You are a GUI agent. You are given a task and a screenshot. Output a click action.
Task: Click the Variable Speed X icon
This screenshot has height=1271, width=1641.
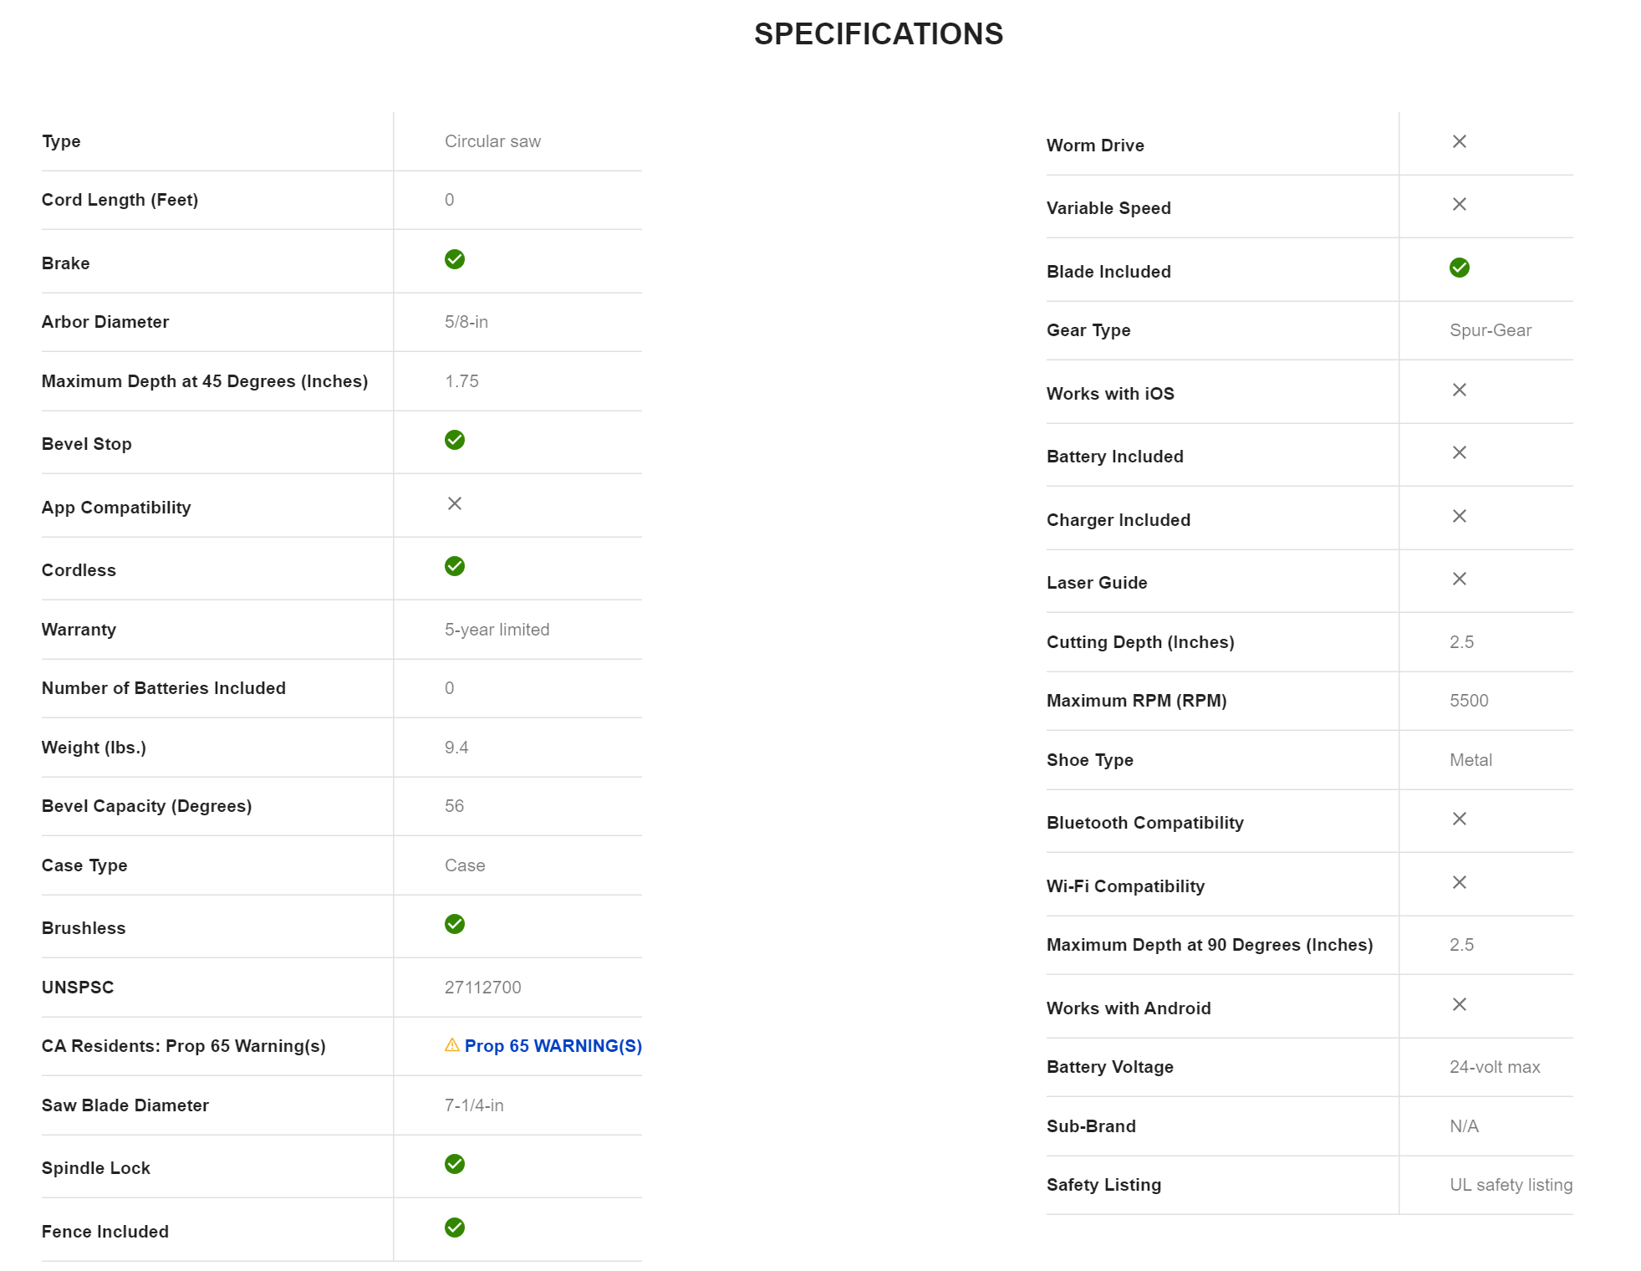(x=1460, y=204)
